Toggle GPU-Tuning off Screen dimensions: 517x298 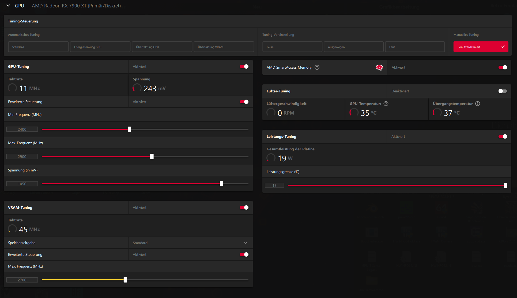coord(244,66)
